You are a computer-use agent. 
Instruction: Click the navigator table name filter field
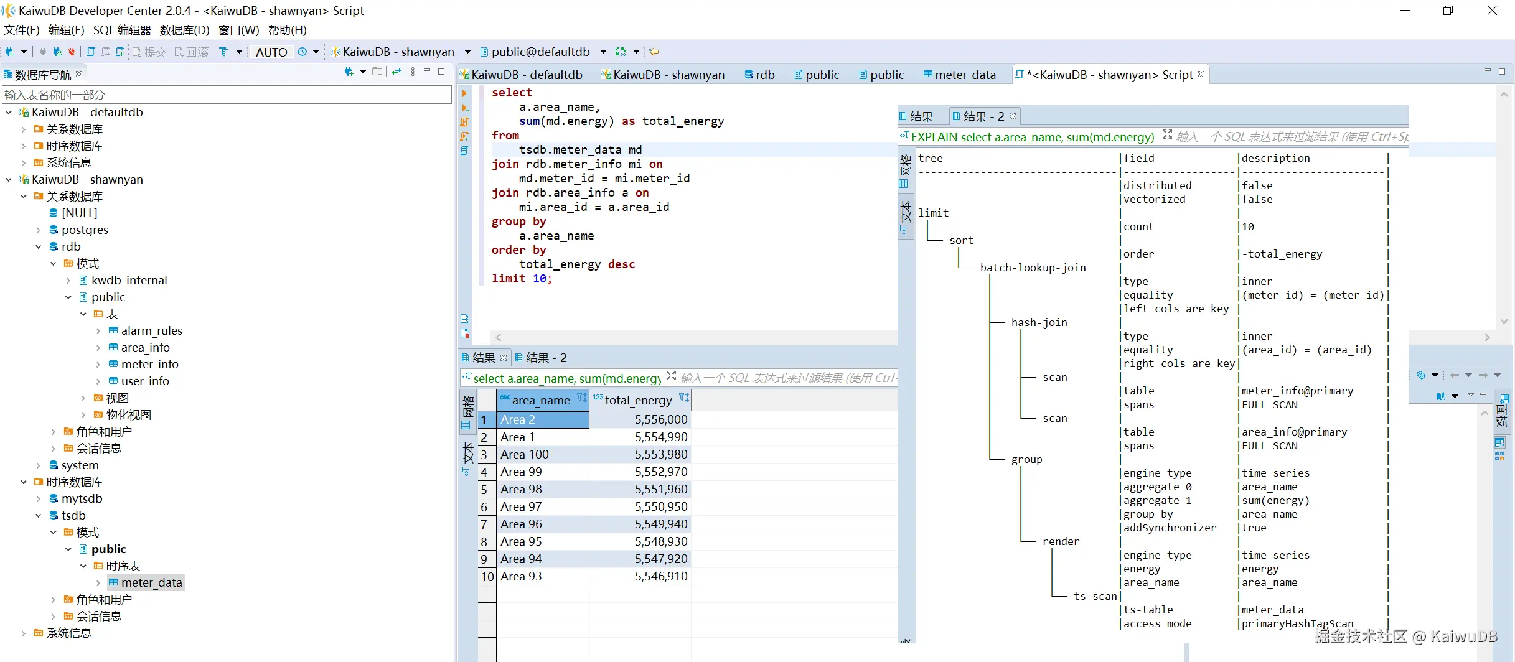click(x=227, y=95)
